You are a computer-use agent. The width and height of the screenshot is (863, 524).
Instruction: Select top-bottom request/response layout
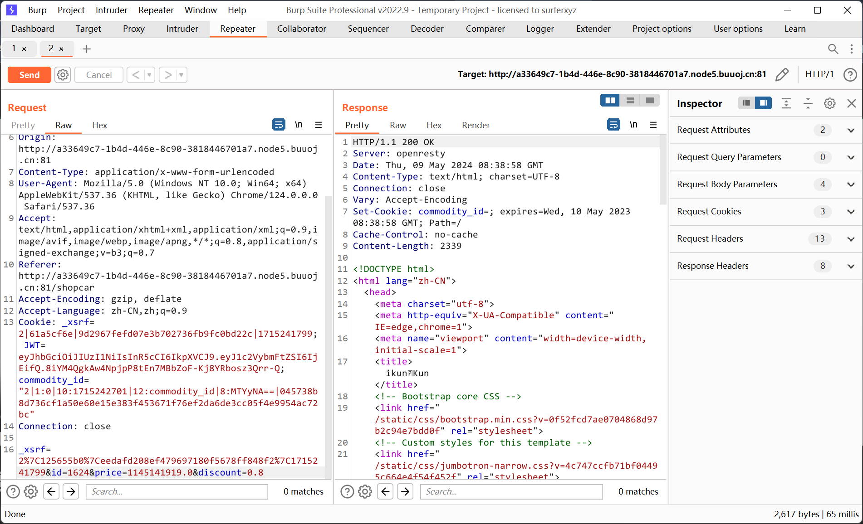(x=630, y=100)
